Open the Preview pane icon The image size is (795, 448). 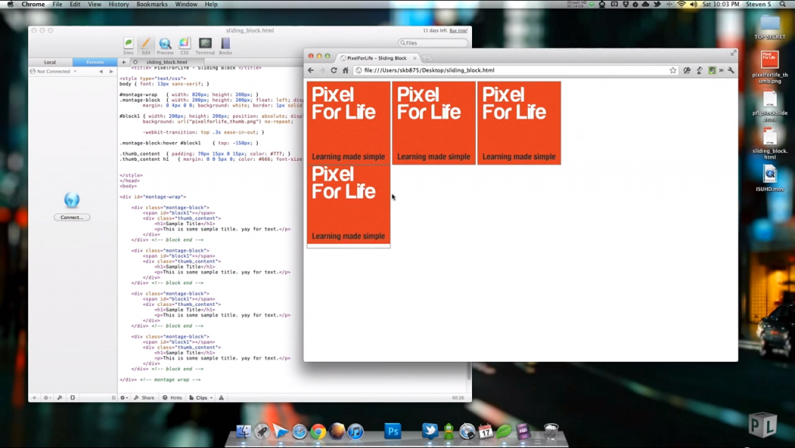tap(165, 45)
